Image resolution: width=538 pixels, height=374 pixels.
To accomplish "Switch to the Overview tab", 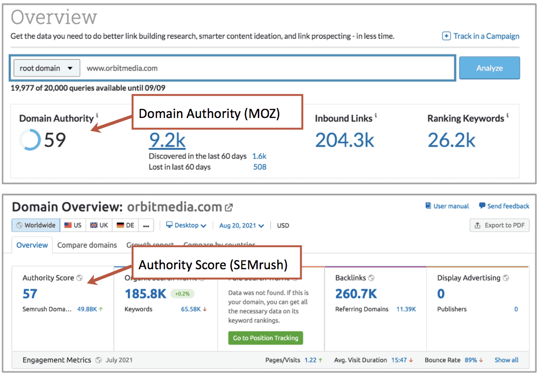I will [x=32, y=245].
